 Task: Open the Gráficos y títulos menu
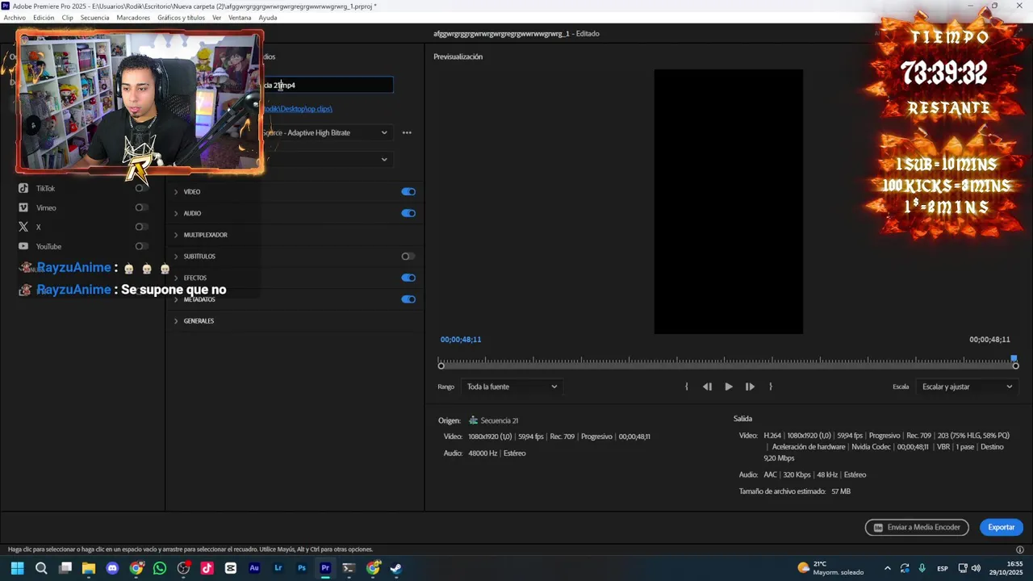click(182, 18)
